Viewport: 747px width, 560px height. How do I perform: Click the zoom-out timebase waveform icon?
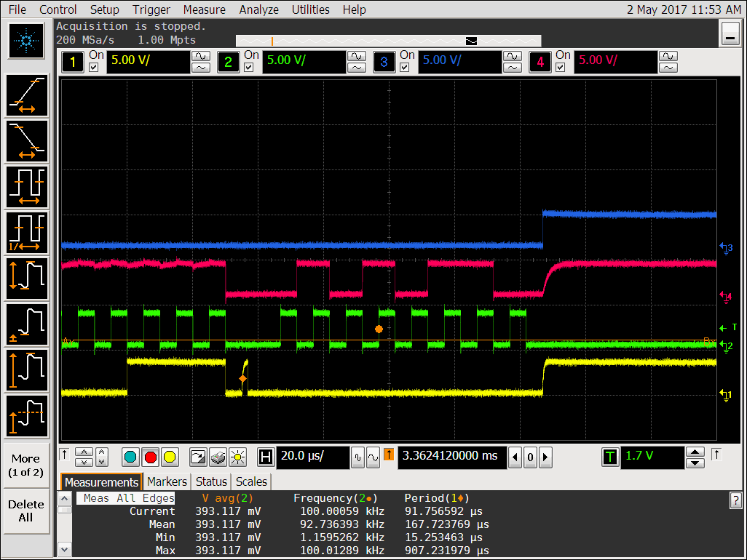pyautogui.click(x=358, y=457)
